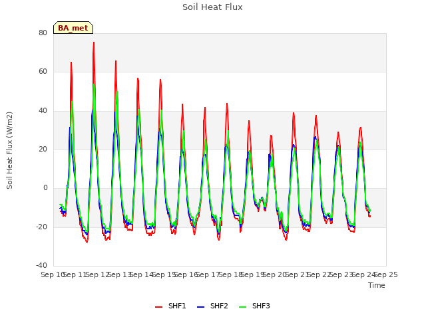
Task: Click the BA_met annotation label
Action: pyautogui.click(x=73, y=28)
